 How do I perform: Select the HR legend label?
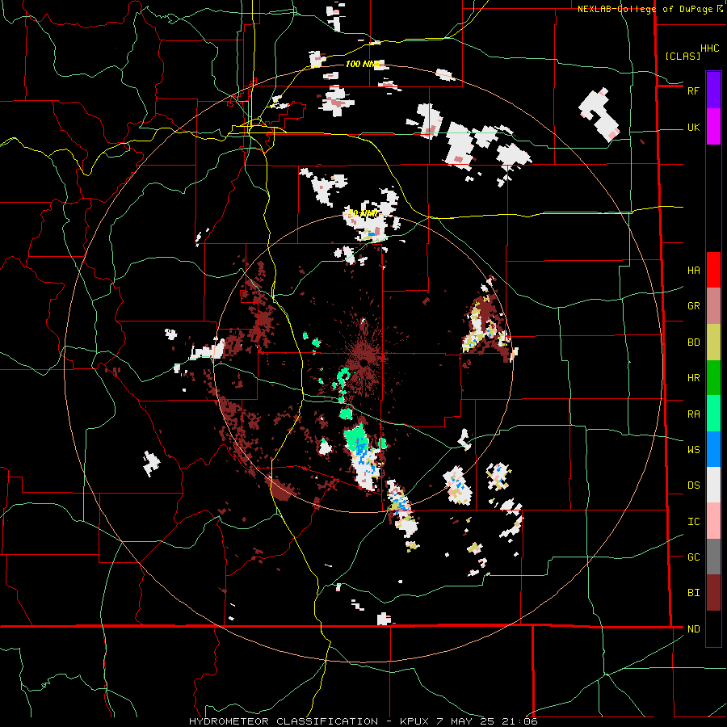693,378
